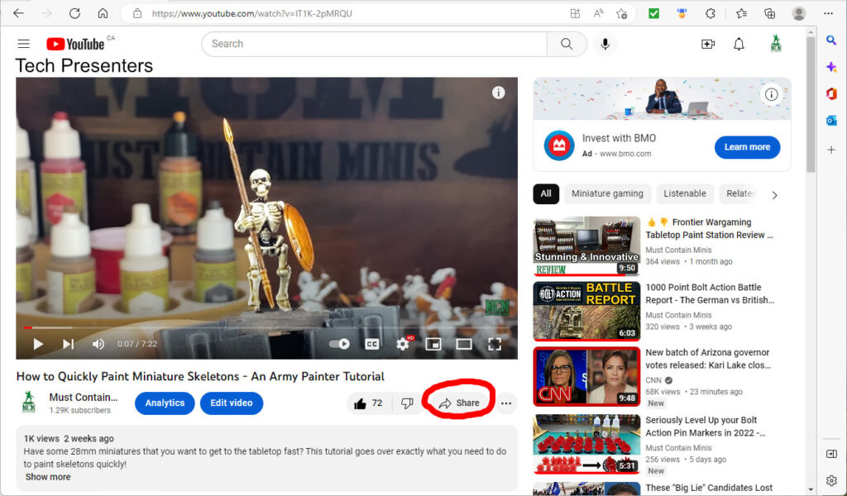
Task: Show more filter chips with right chevron
Action: tap(774, 195)
